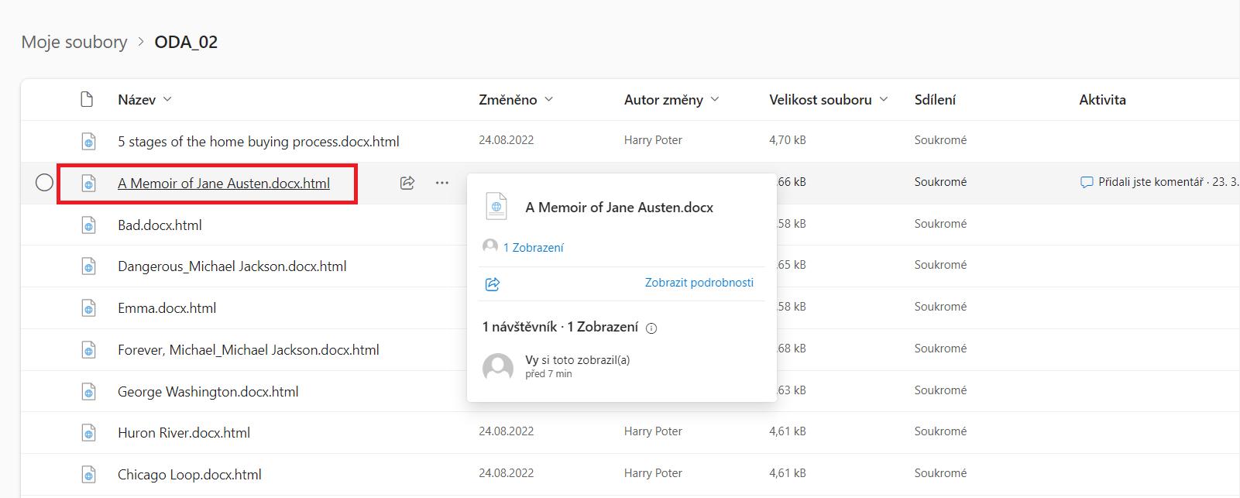1240x498 pixels.
Task: Open Autor změny column dropdown
Action: point(715,99)
